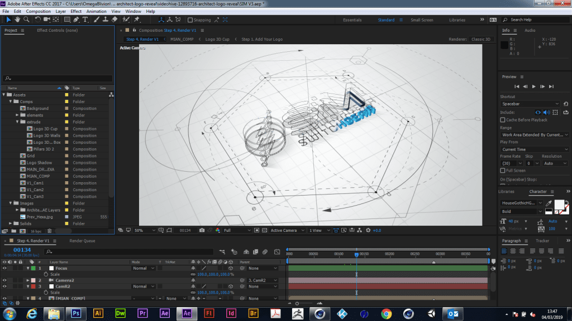Image resolution: width=572 pixels, height=321 pixels.
Task: Select the Puppet Pin tool
Action: tap(137, 20)
